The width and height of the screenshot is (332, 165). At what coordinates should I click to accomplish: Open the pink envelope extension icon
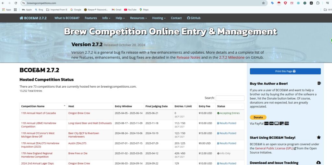(x=292, y=3)
